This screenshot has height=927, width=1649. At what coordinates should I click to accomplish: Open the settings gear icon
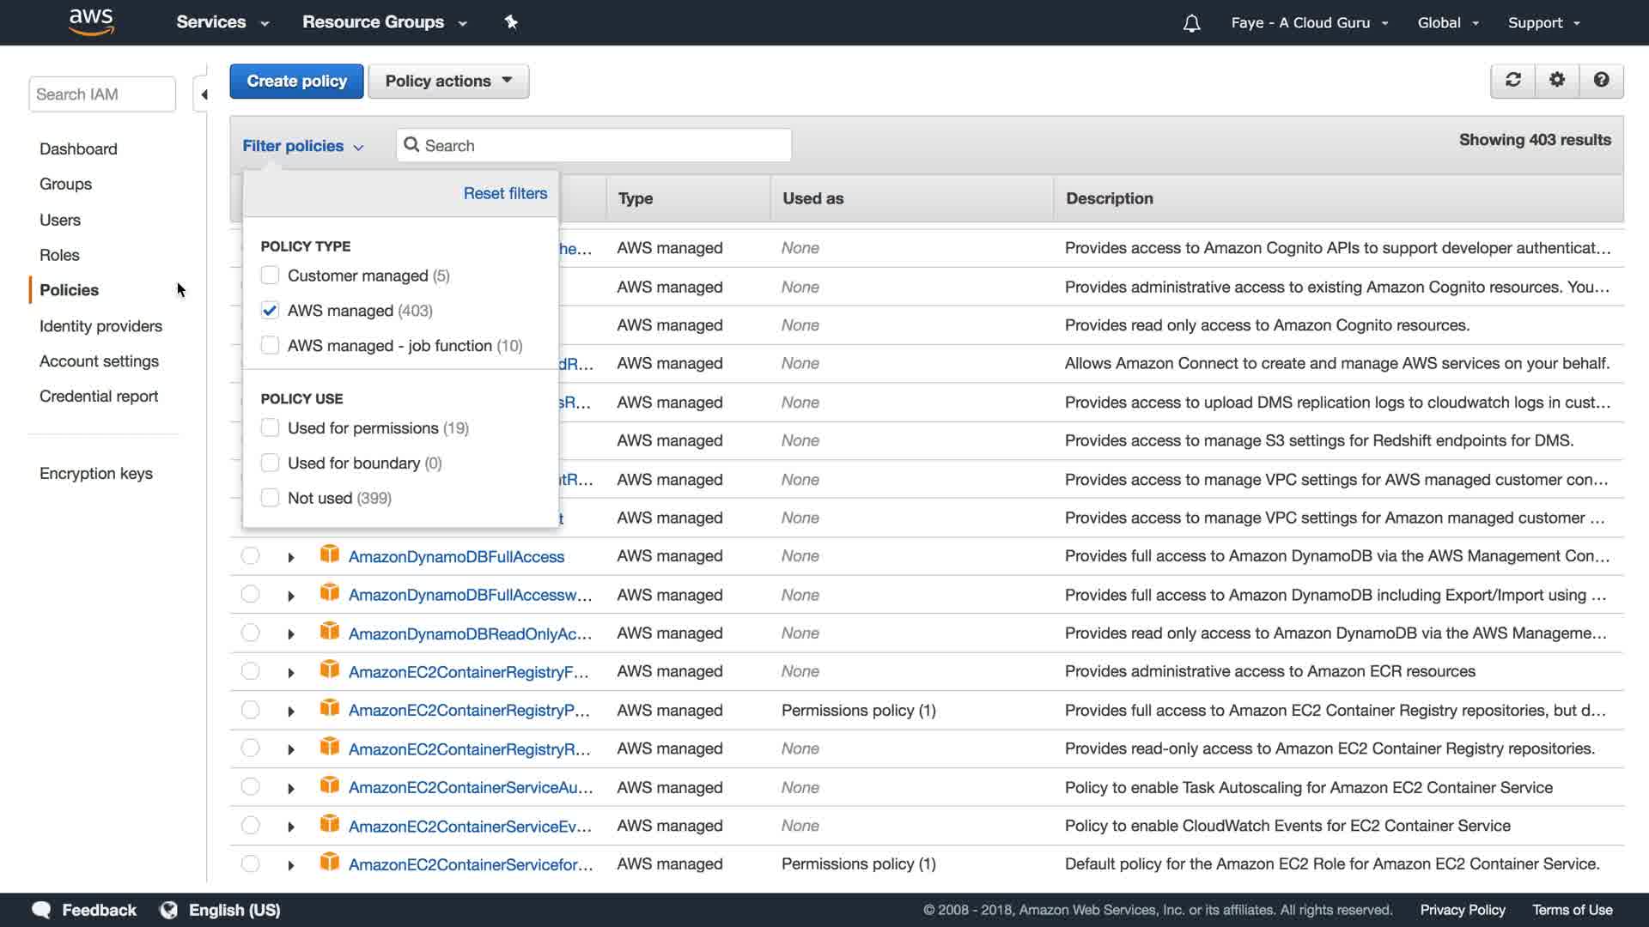[x=1557, y=80]
